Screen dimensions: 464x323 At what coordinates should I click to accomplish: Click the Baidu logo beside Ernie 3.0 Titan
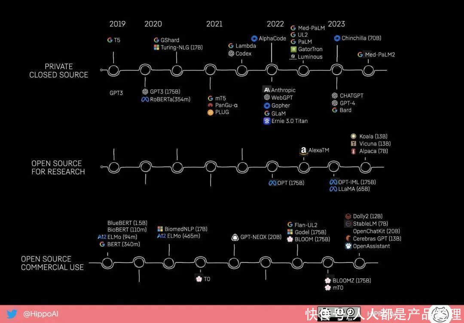(267, 121)
